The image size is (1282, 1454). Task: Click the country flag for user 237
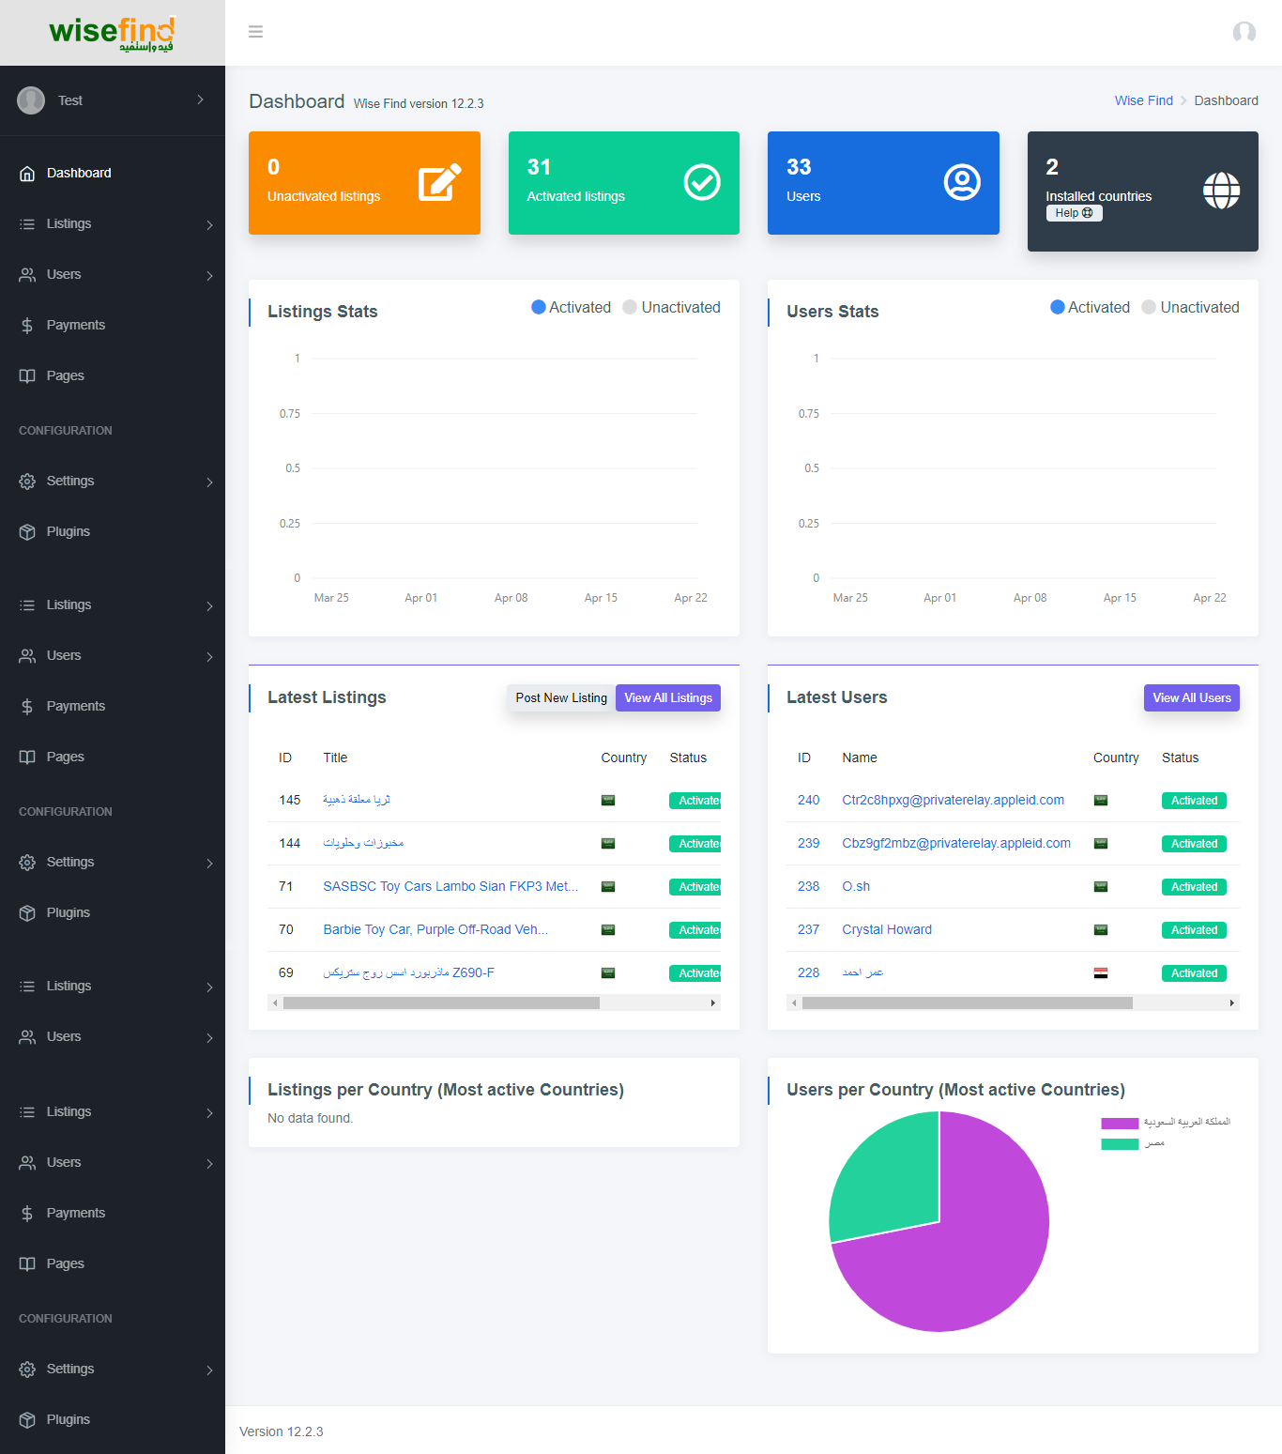1101,930
